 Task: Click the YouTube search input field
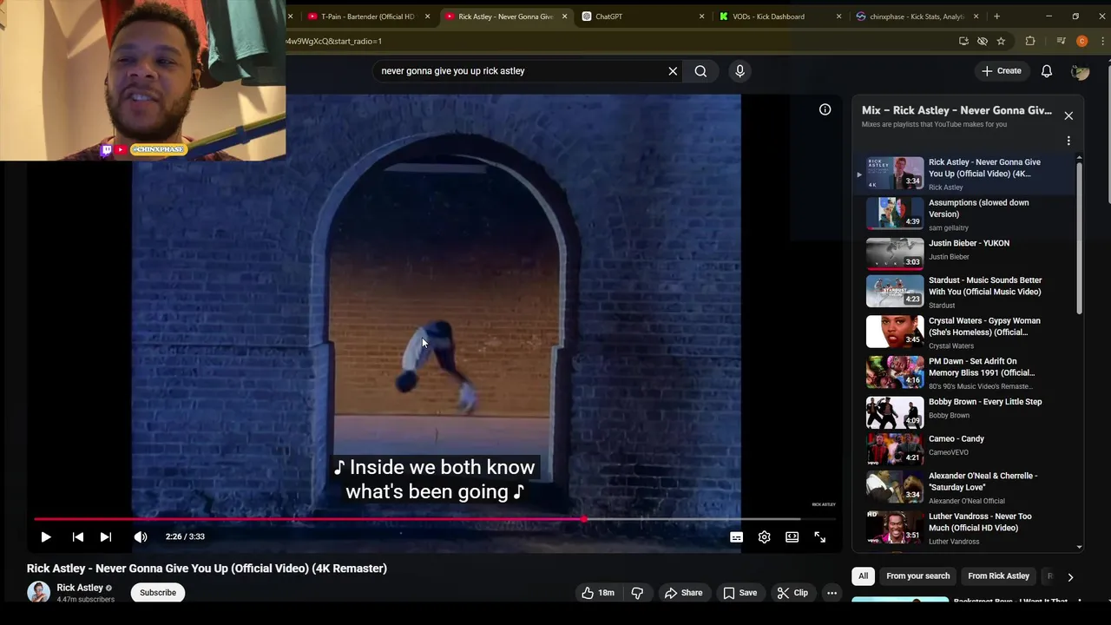point(521,71)
